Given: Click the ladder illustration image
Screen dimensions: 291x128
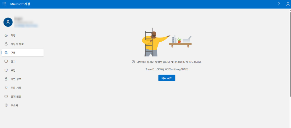Looking at the screenshot, I should tap(167, 42).
